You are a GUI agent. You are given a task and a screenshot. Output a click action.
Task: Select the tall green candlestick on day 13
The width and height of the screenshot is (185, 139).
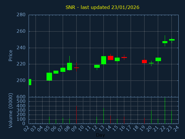point(103,60)
